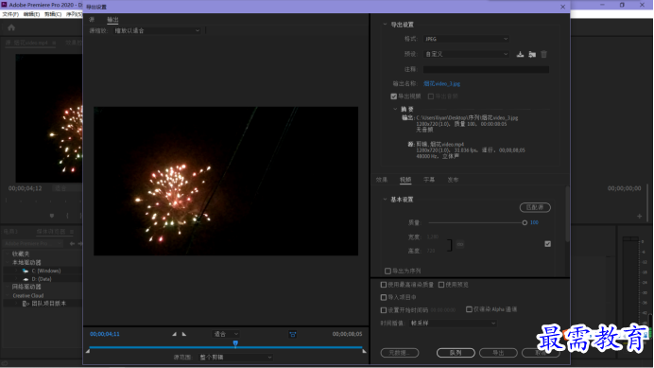Toggle 导出音频 checkbox
Viewport: 654px width, 368px height.
[431, 96]
